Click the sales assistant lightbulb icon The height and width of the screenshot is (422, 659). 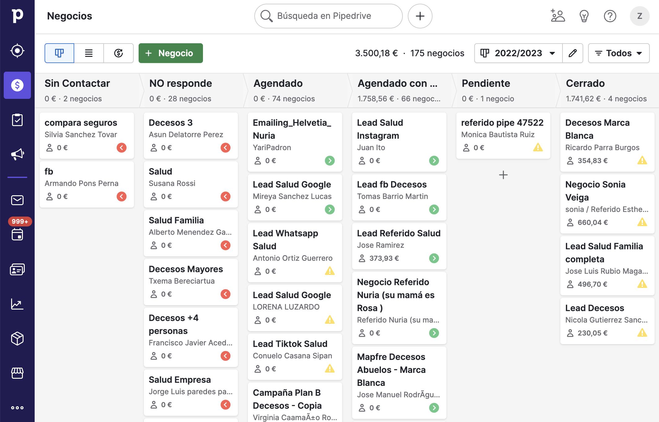[x=584, y=16]
